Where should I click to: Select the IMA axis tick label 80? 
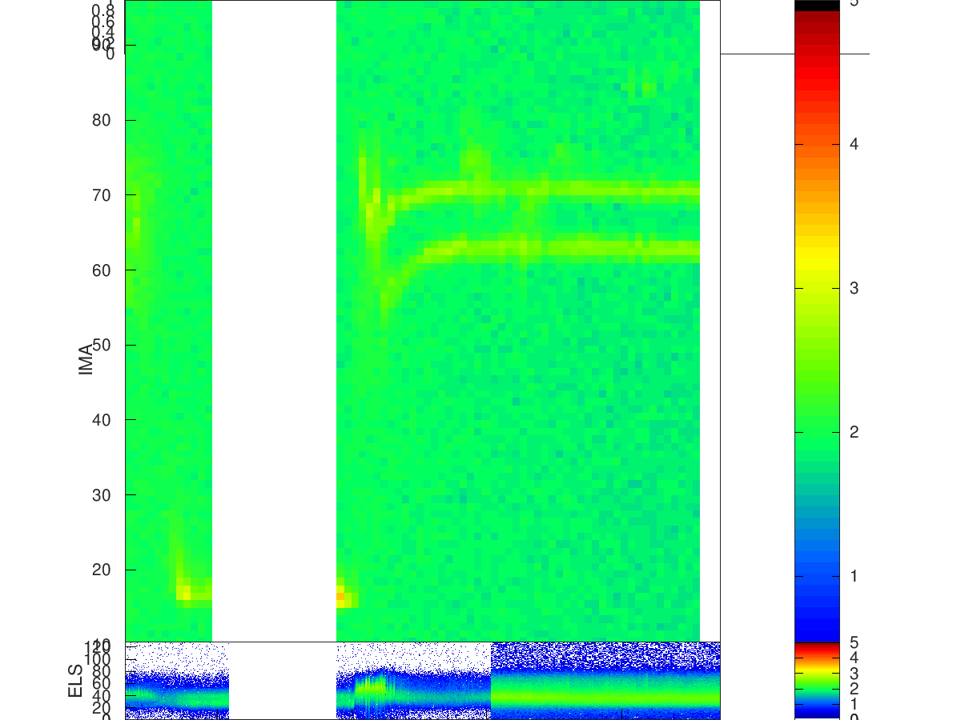(102, 120)
